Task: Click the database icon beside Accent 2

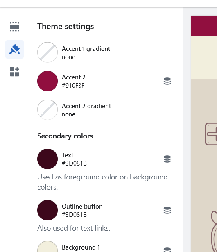Action: coord(167,81)
